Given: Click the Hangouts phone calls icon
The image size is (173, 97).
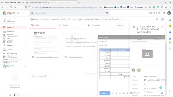Looking at the screenshot, I should coord(18,95).
